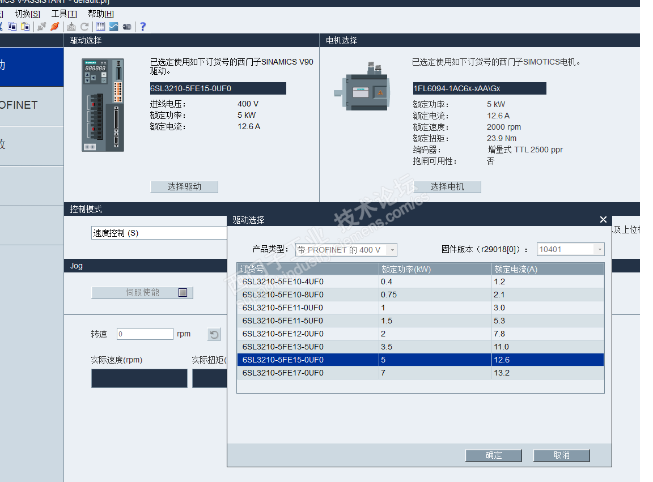Click the 400 V line voltage value
The width and height of the screenshot is (653, 482).
point(248,104)
